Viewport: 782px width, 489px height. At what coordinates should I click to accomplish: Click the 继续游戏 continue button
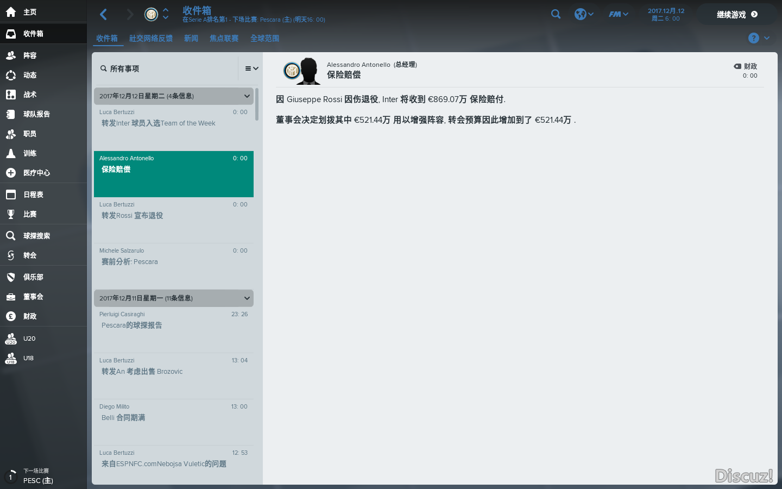[x=737, y=15]
